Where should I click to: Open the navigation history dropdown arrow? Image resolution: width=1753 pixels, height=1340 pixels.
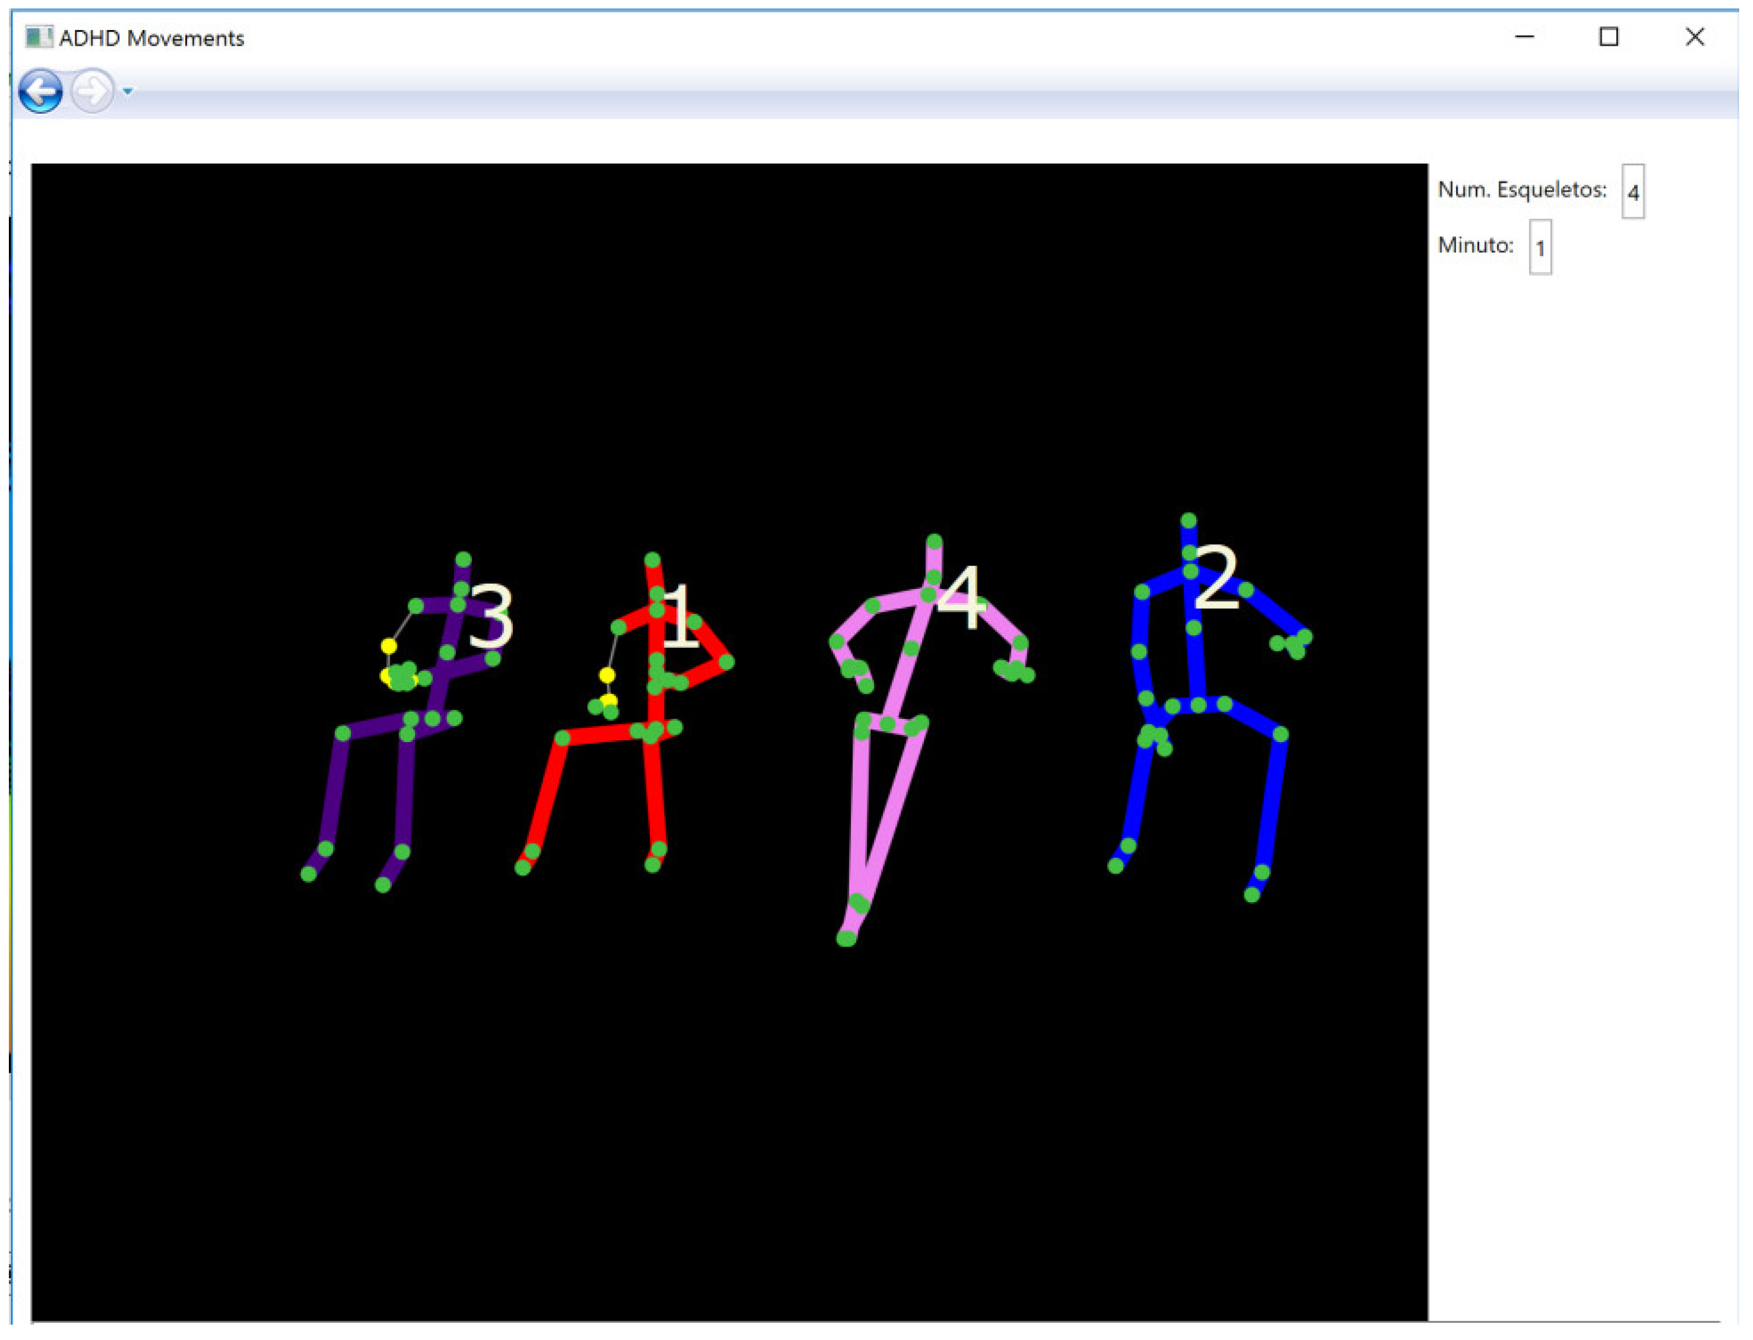click(x=127, y=92)
